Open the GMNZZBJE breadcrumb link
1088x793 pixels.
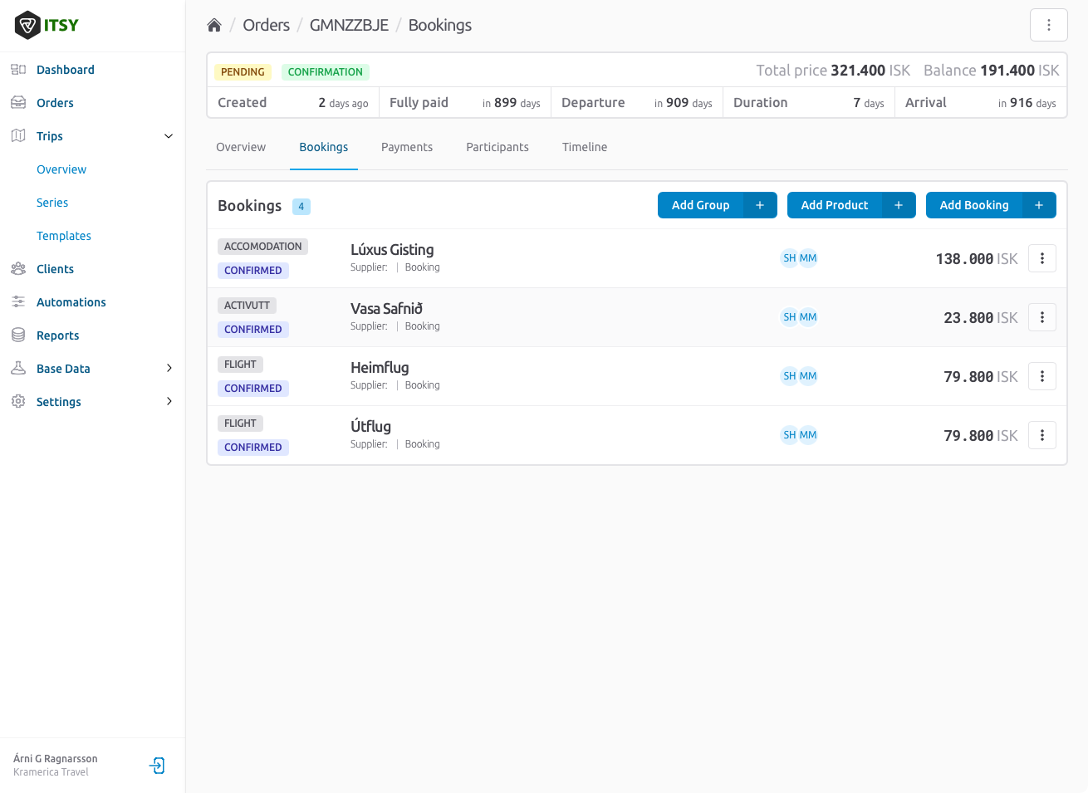349,25
